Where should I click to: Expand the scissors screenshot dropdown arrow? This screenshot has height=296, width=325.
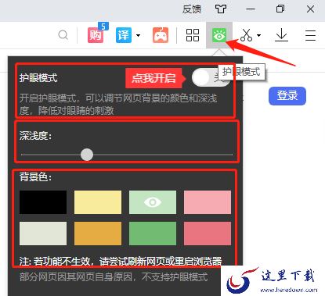click(x=258, y=35)
